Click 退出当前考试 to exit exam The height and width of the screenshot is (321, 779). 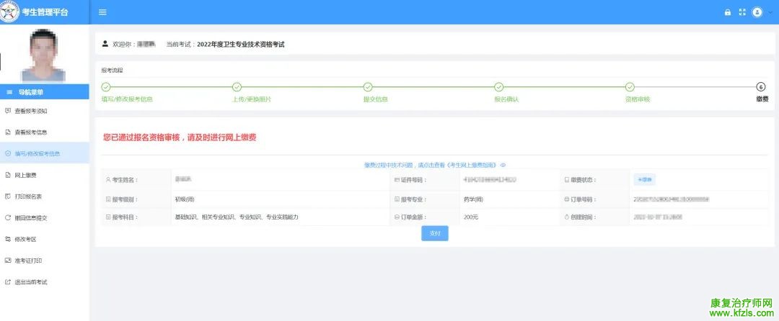[31, 281]
